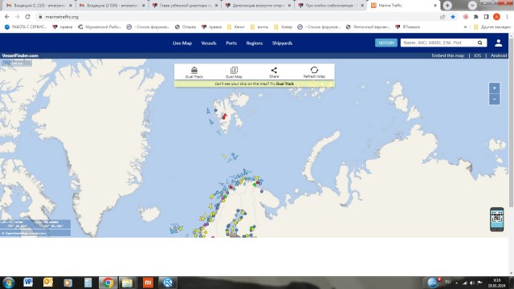Screen dimensions: 514x289
Task: Select the red vessel marker on Svalbard
Action: coord(225,116)
